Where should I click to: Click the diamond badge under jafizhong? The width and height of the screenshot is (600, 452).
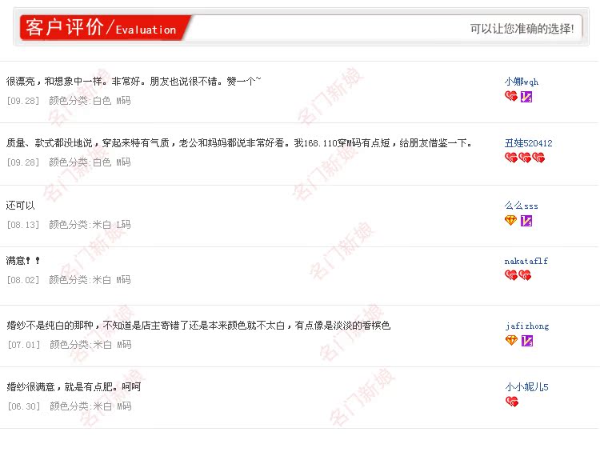point(512,340)
